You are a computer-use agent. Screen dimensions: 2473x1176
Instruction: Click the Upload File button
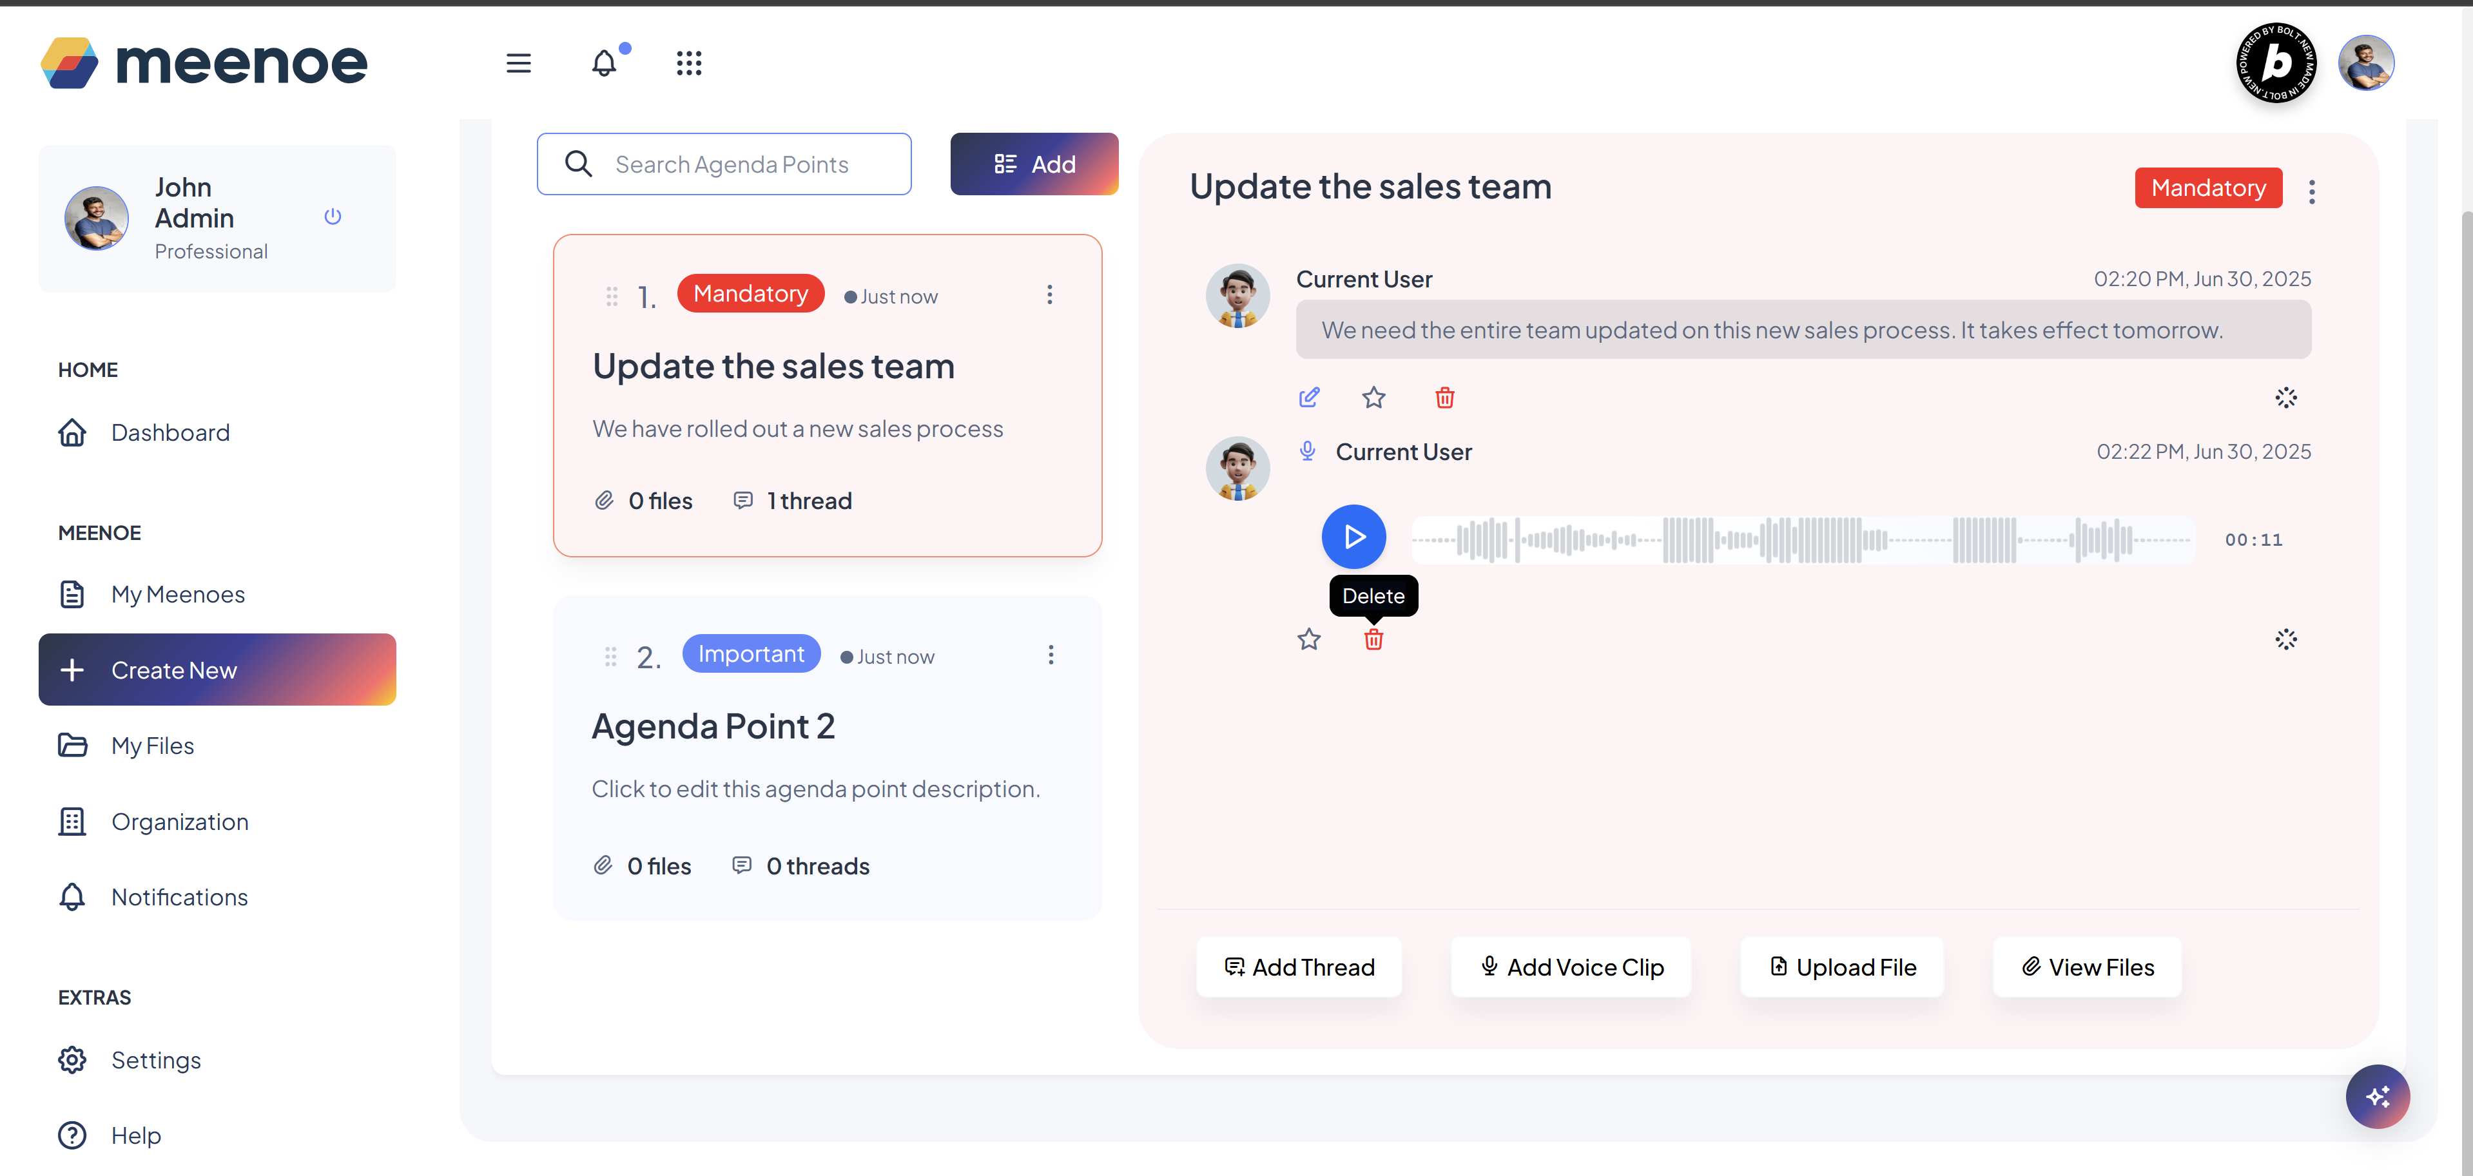1841,967
